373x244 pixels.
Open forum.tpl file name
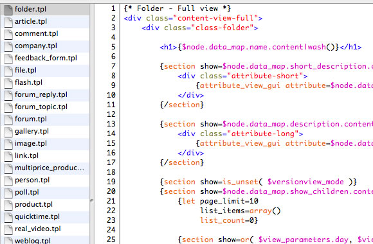coord(31,119)
